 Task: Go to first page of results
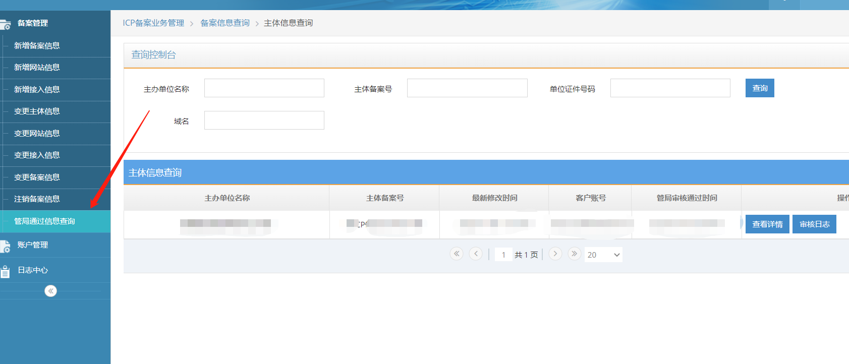pos(457,254)
